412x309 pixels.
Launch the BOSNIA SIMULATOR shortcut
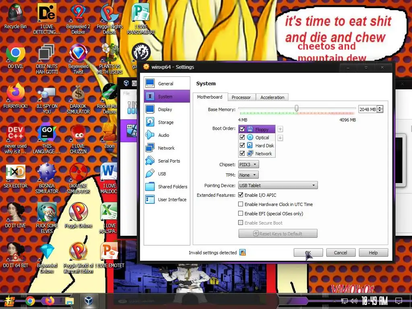click(47, 179)
